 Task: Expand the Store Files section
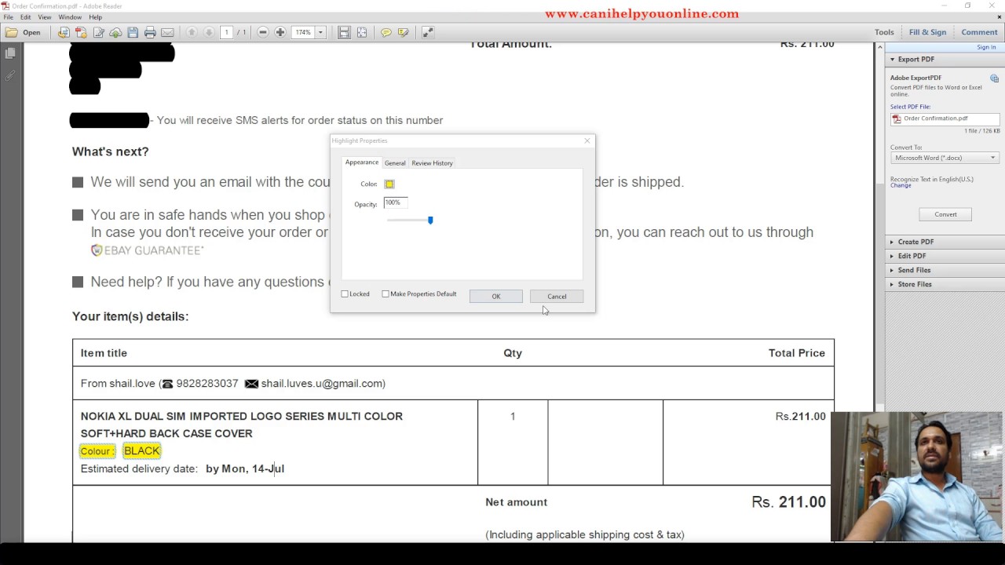pyautogui.click(x=892, y=284)
